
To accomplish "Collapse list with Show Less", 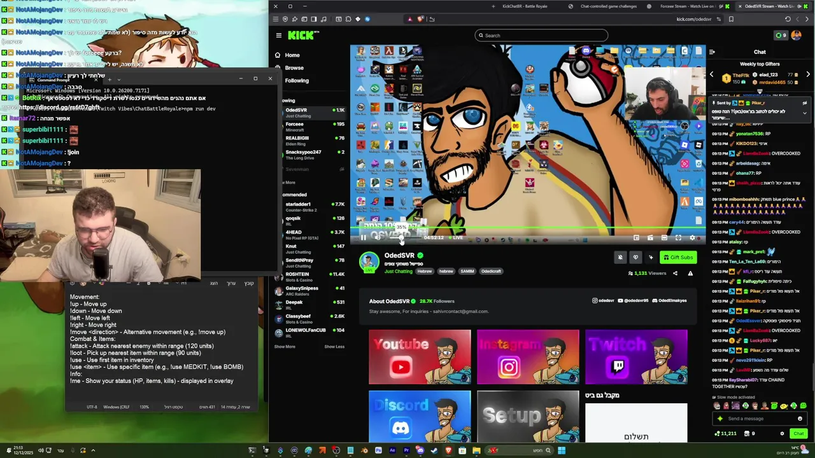I will [334, 347].
